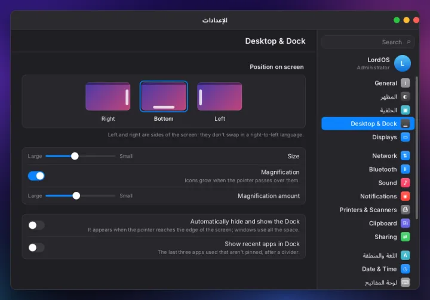Screen dimensions: 430x300
Task: Click the Network icon in sidebar
Action: (405, 155)
